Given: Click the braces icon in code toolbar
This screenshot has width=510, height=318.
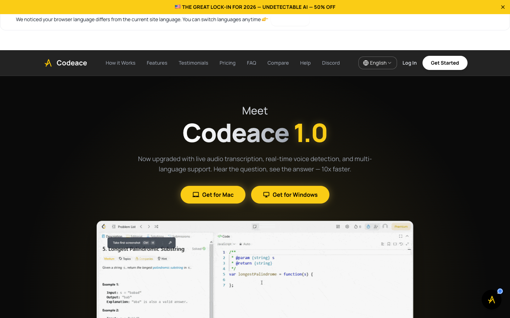Looking at the screenshot, I should click(395, 244).
